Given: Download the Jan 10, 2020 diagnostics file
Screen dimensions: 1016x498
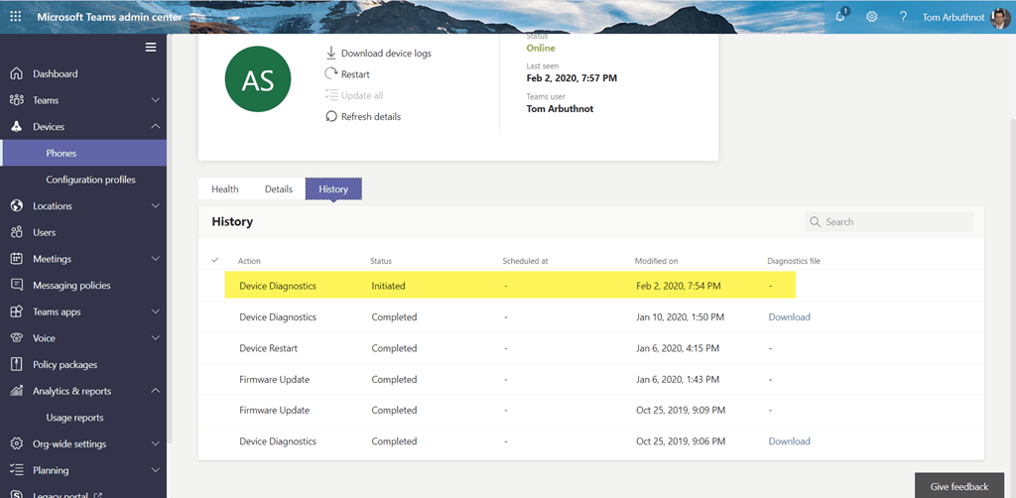Looking at the screenshot, I should click(x=789, y=317).
